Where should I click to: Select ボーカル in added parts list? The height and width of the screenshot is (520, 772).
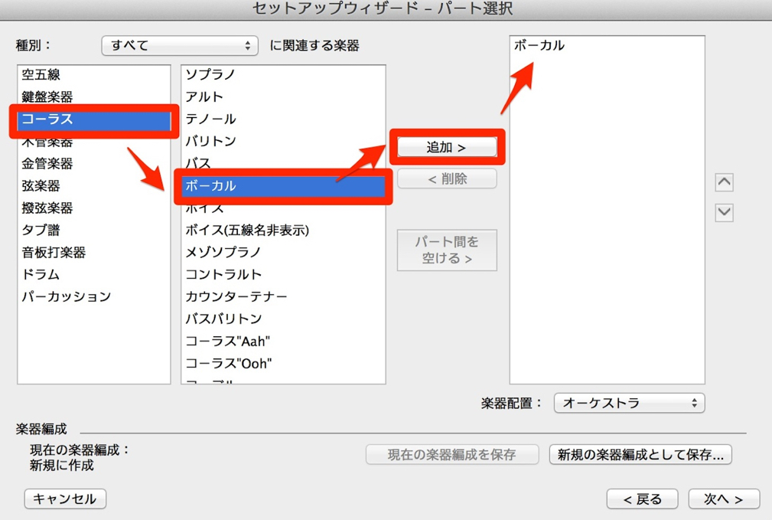(x=607, y=46)
